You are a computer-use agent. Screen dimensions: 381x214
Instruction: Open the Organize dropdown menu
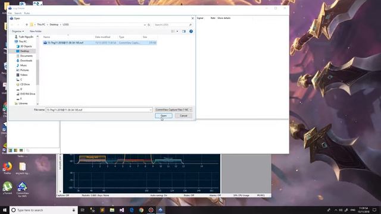pyautogui.click(x=18, y=32)
